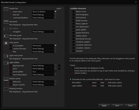The width and height of the screenshot is (139, 110).
Task: Toggle stack box beside lyrics
Action: tap(59, 69)
